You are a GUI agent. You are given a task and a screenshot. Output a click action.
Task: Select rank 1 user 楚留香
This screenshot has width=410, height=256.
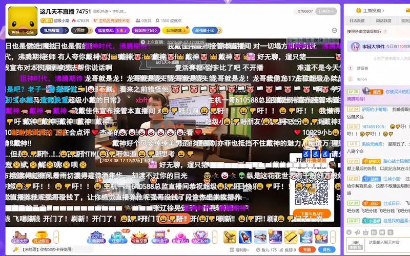362,69
